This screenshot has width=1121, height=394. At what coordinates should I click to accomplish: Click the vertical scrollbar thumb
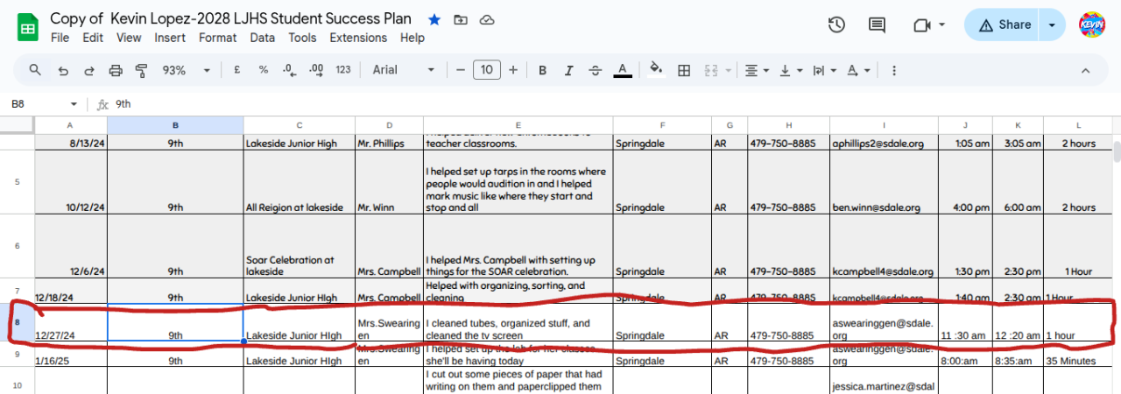coord(1116,150)
